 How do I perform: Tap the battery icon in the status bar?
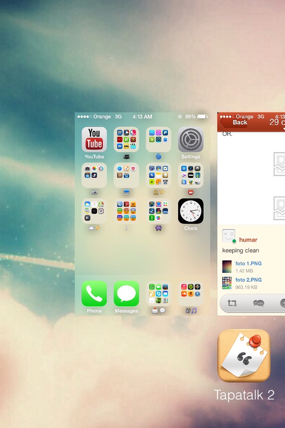[203, 116]
